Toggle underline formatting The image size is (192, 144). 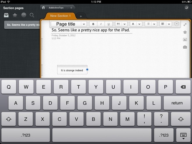(109, 24)
